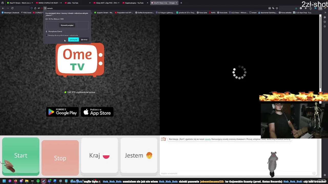The width and height of the screenshot is (328, 184).
Task: Open Messenger from the taskbar
Action: click(10, 181)
